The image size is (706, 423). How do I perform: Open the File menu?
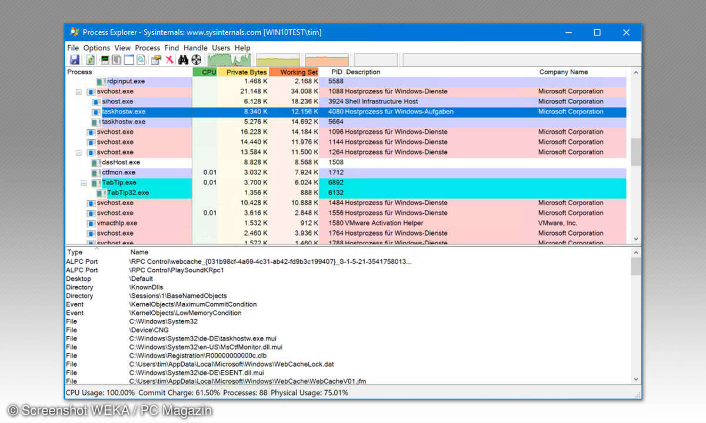(73, 48)
